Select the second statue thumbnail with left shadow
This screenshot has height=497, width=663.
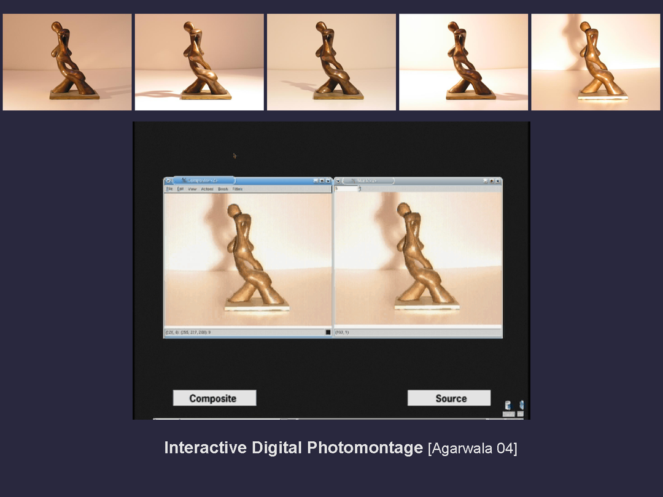pyautogui.click(x=199, y=62)
